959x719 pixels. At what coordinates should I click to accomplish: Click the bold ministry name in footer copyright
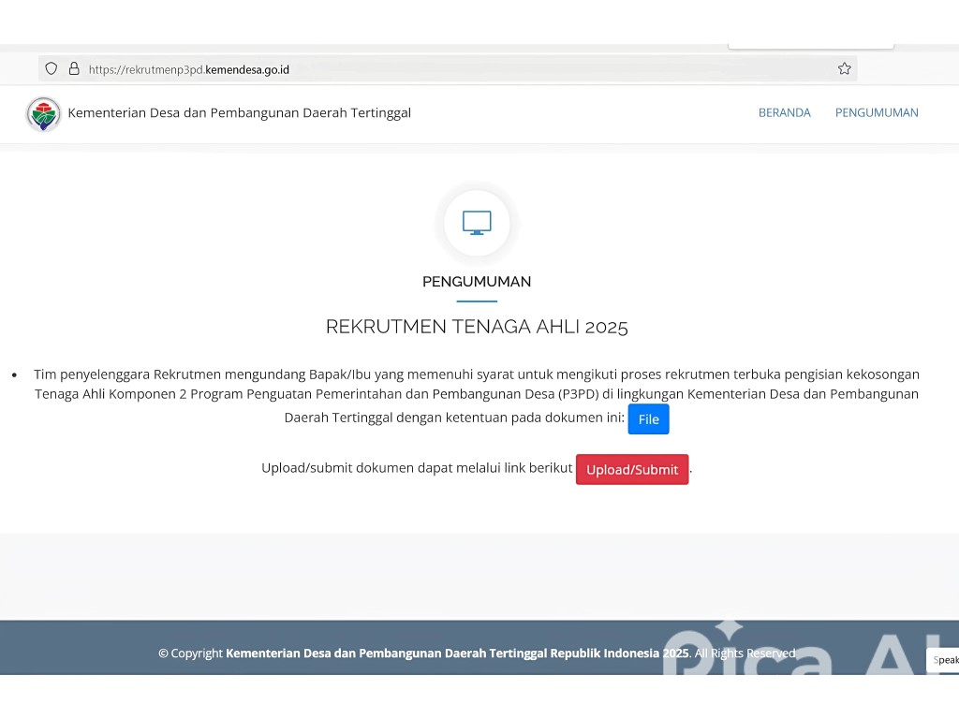457,653
